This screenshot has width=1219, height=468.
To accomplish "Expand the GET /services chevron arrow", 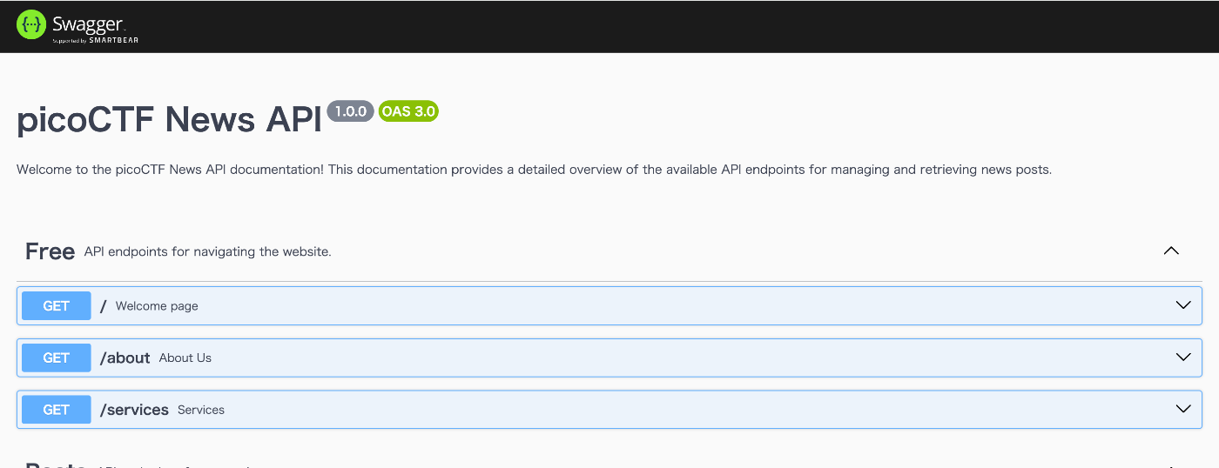I will pos(1183,409).
